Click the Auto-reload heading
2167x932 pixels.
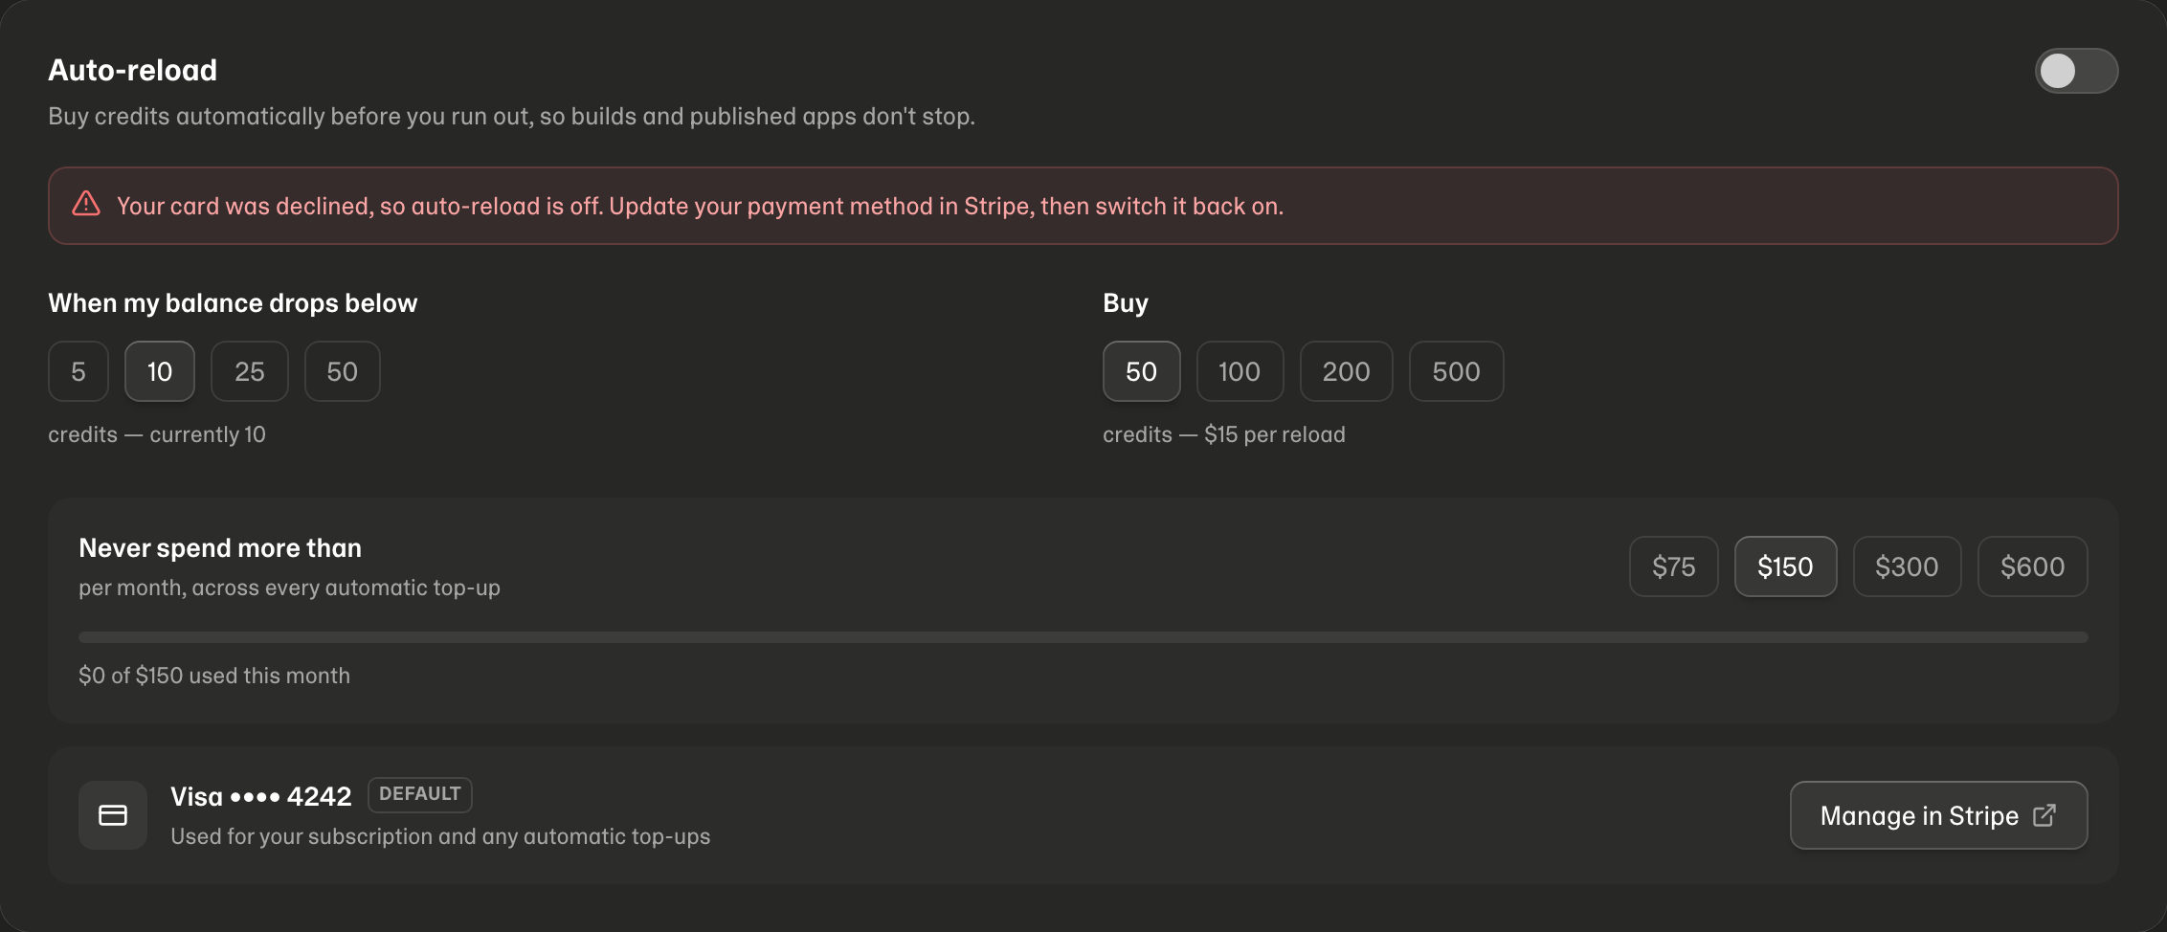pyautogui.click(x=133, y=70)
